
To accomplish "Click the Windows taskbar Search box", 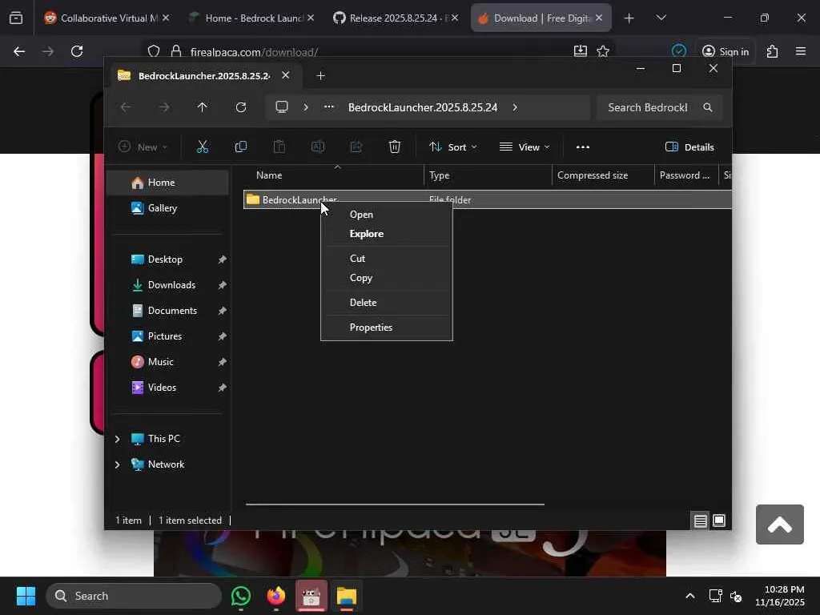I will [x=134, y=596].
